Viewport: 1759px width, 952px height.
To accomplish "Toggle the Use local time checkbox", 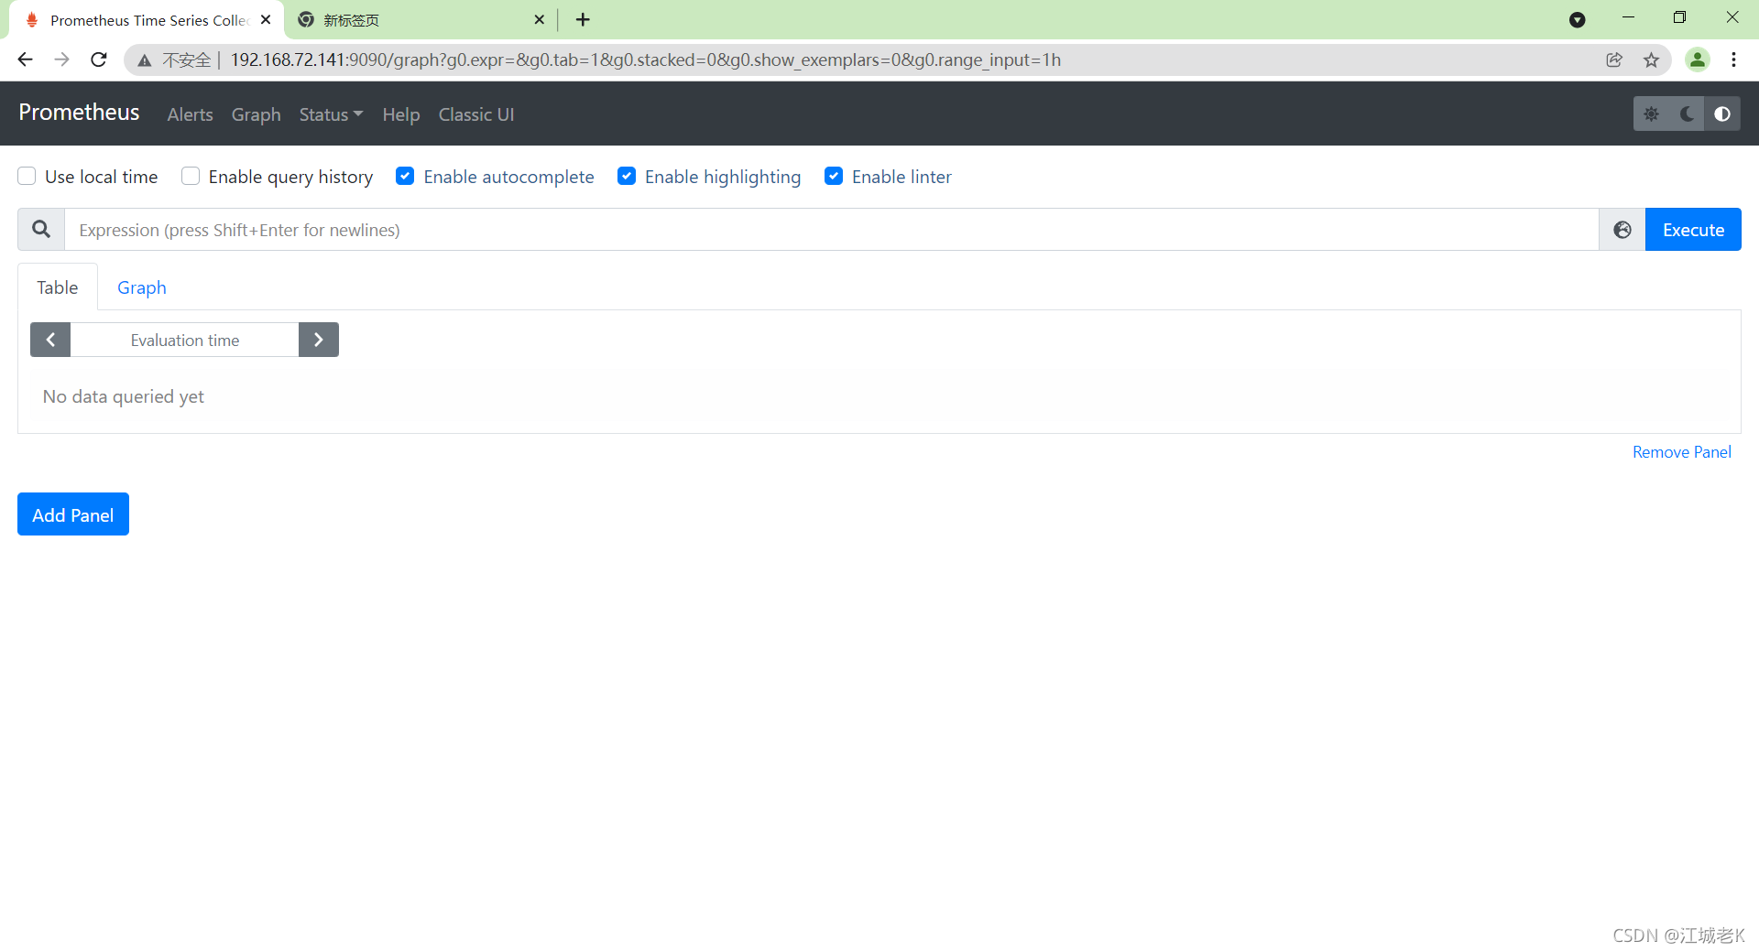I will [27, 176].
